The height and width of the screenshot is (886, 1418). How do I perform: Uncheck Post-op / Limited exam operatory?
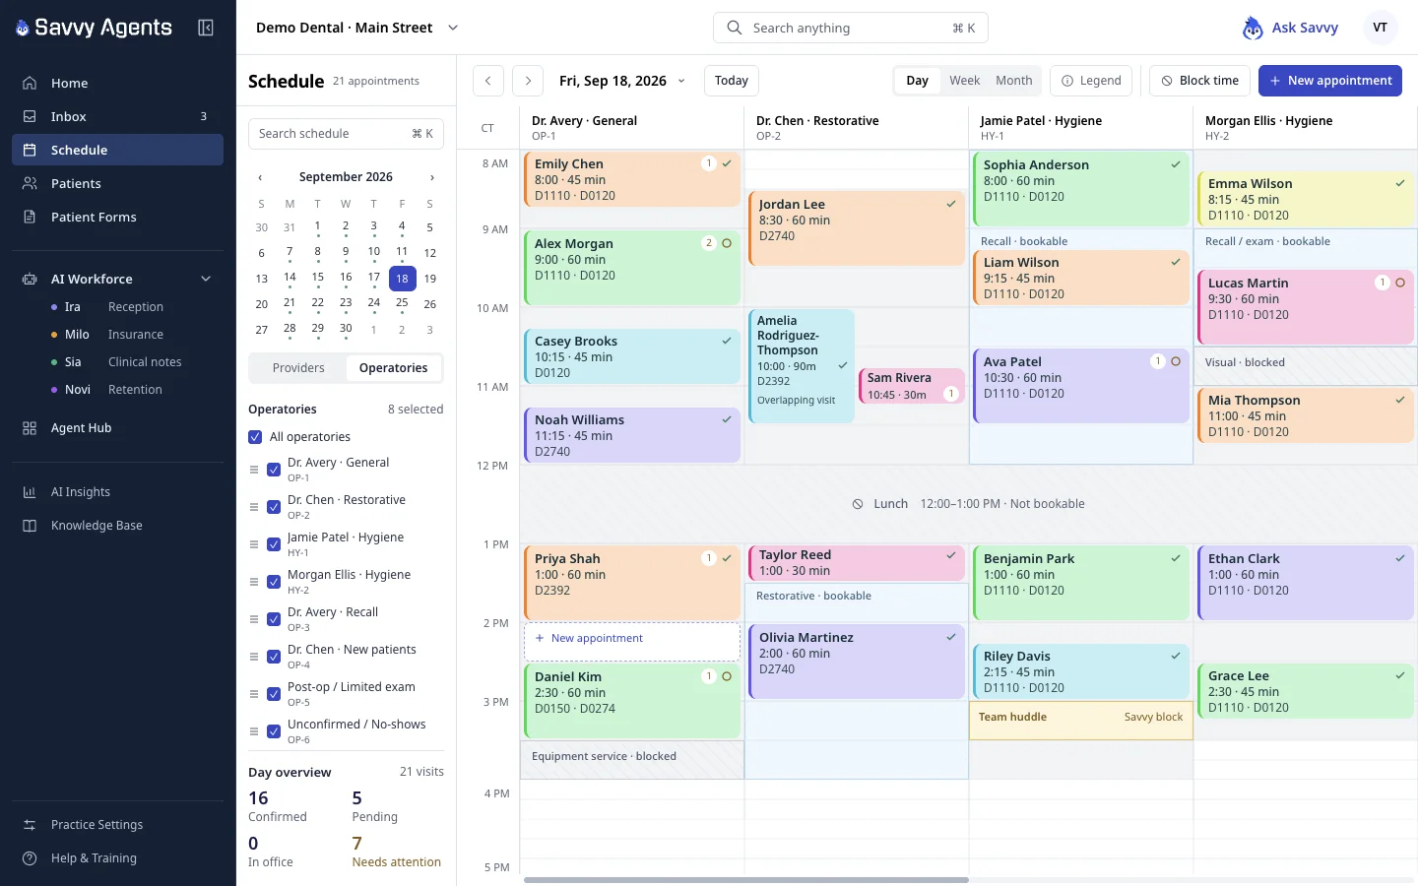pyautogui.click(x=274, y=694)
